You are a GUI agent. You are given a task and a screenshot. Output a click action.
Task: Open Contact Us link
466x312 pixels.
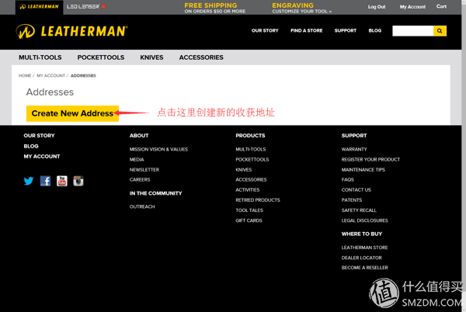(x=356, y=189)
